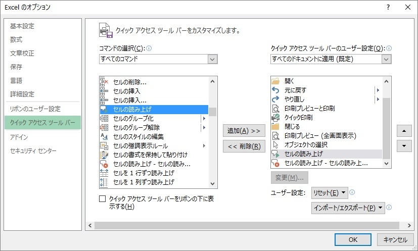Click the command list scrollbar thumb
The width and height of the screenshot is (418, 251).
click(x=212, y=112)
